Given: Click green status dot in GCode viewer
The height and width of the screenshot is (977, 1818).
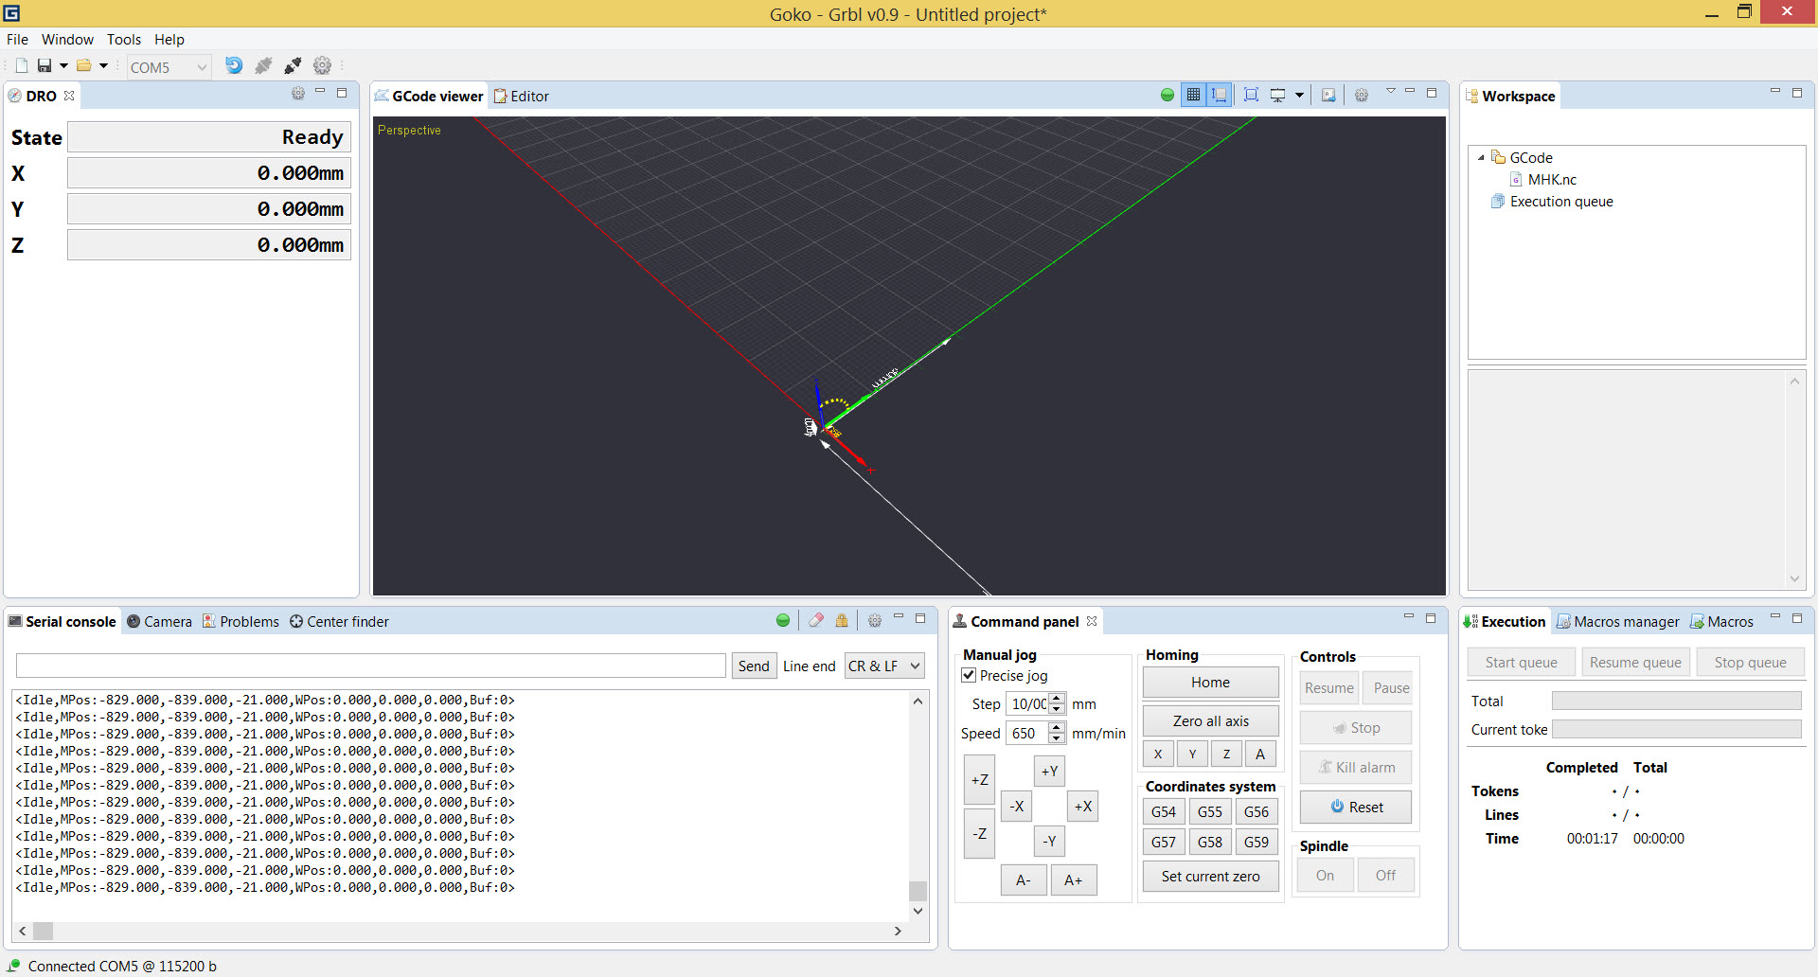Looking at the screenshot, I should (1167, 95).
